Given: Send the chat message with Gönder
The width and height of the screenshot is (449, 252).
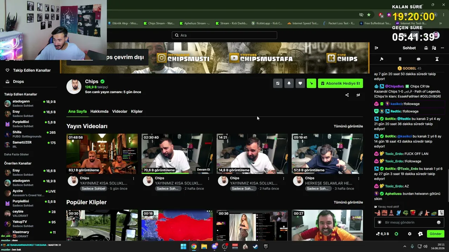Looking at the screenshot, I should [435, 234].
